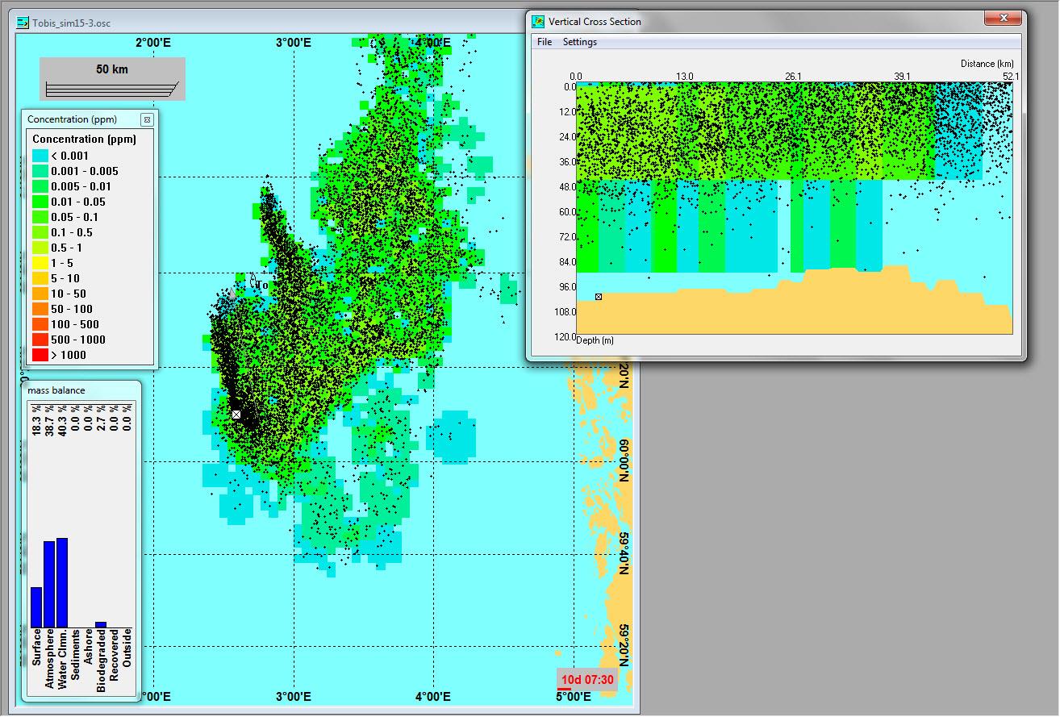Open File menu in Vertical Cross Section
1060x717 pixels.
click(x=545, y=42)
